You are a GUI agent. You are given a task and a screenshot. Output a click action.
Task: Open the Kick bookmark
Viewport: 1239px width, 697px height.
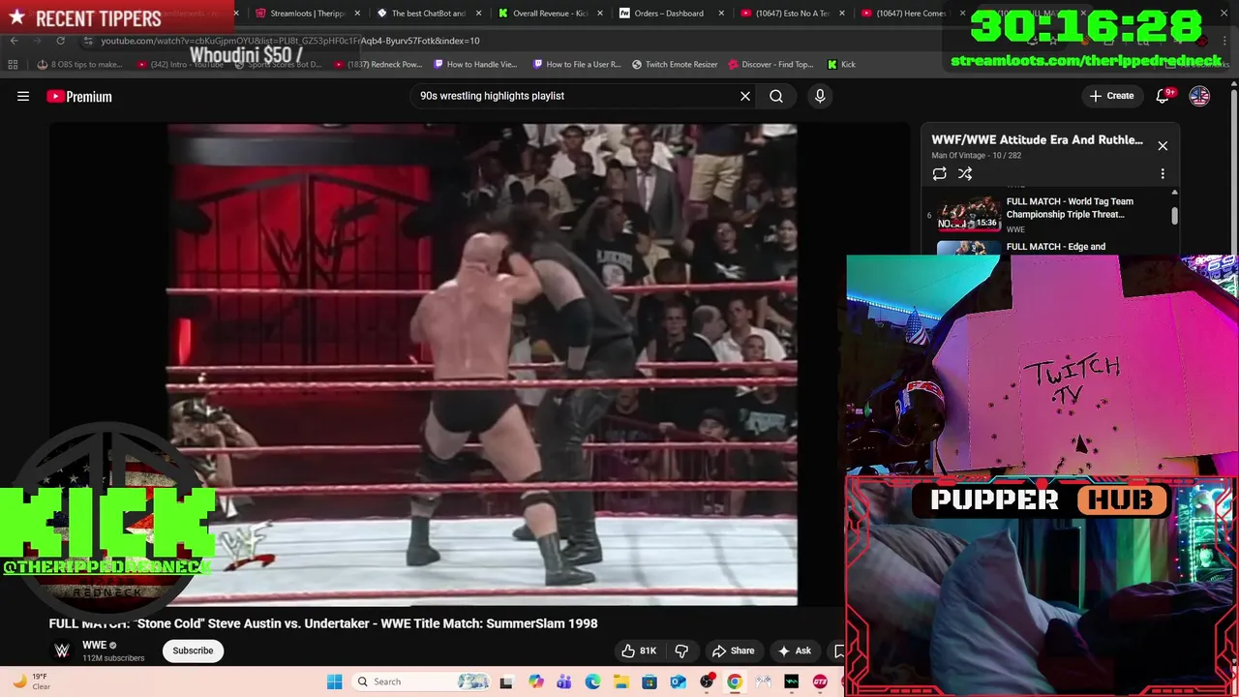click(841, 64)
